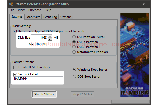Open the File menu
This screenshot has width=158, height=107.
pyautogui.click(x=12, y=10)
